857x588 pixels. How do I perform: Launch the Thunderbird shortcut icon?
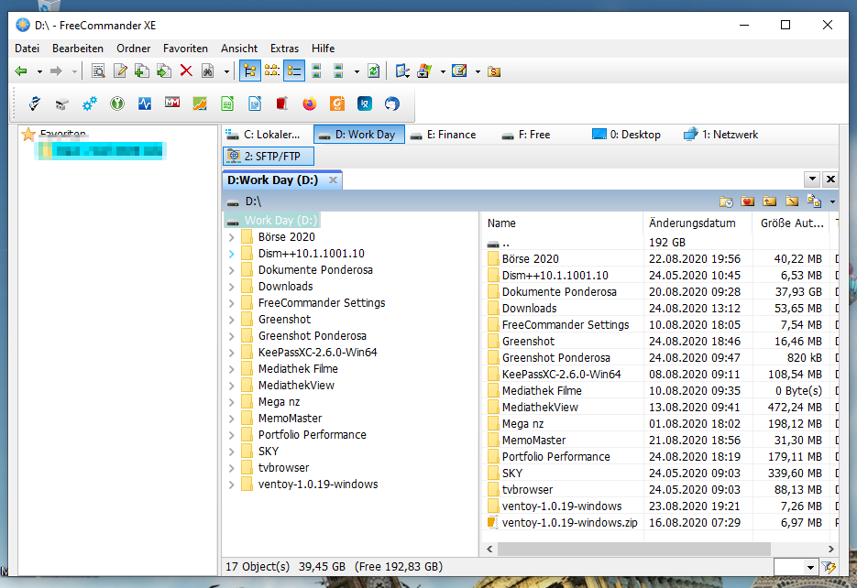coord(392,103)
